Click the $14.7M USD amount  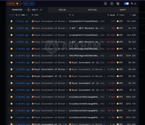point(132,49)
